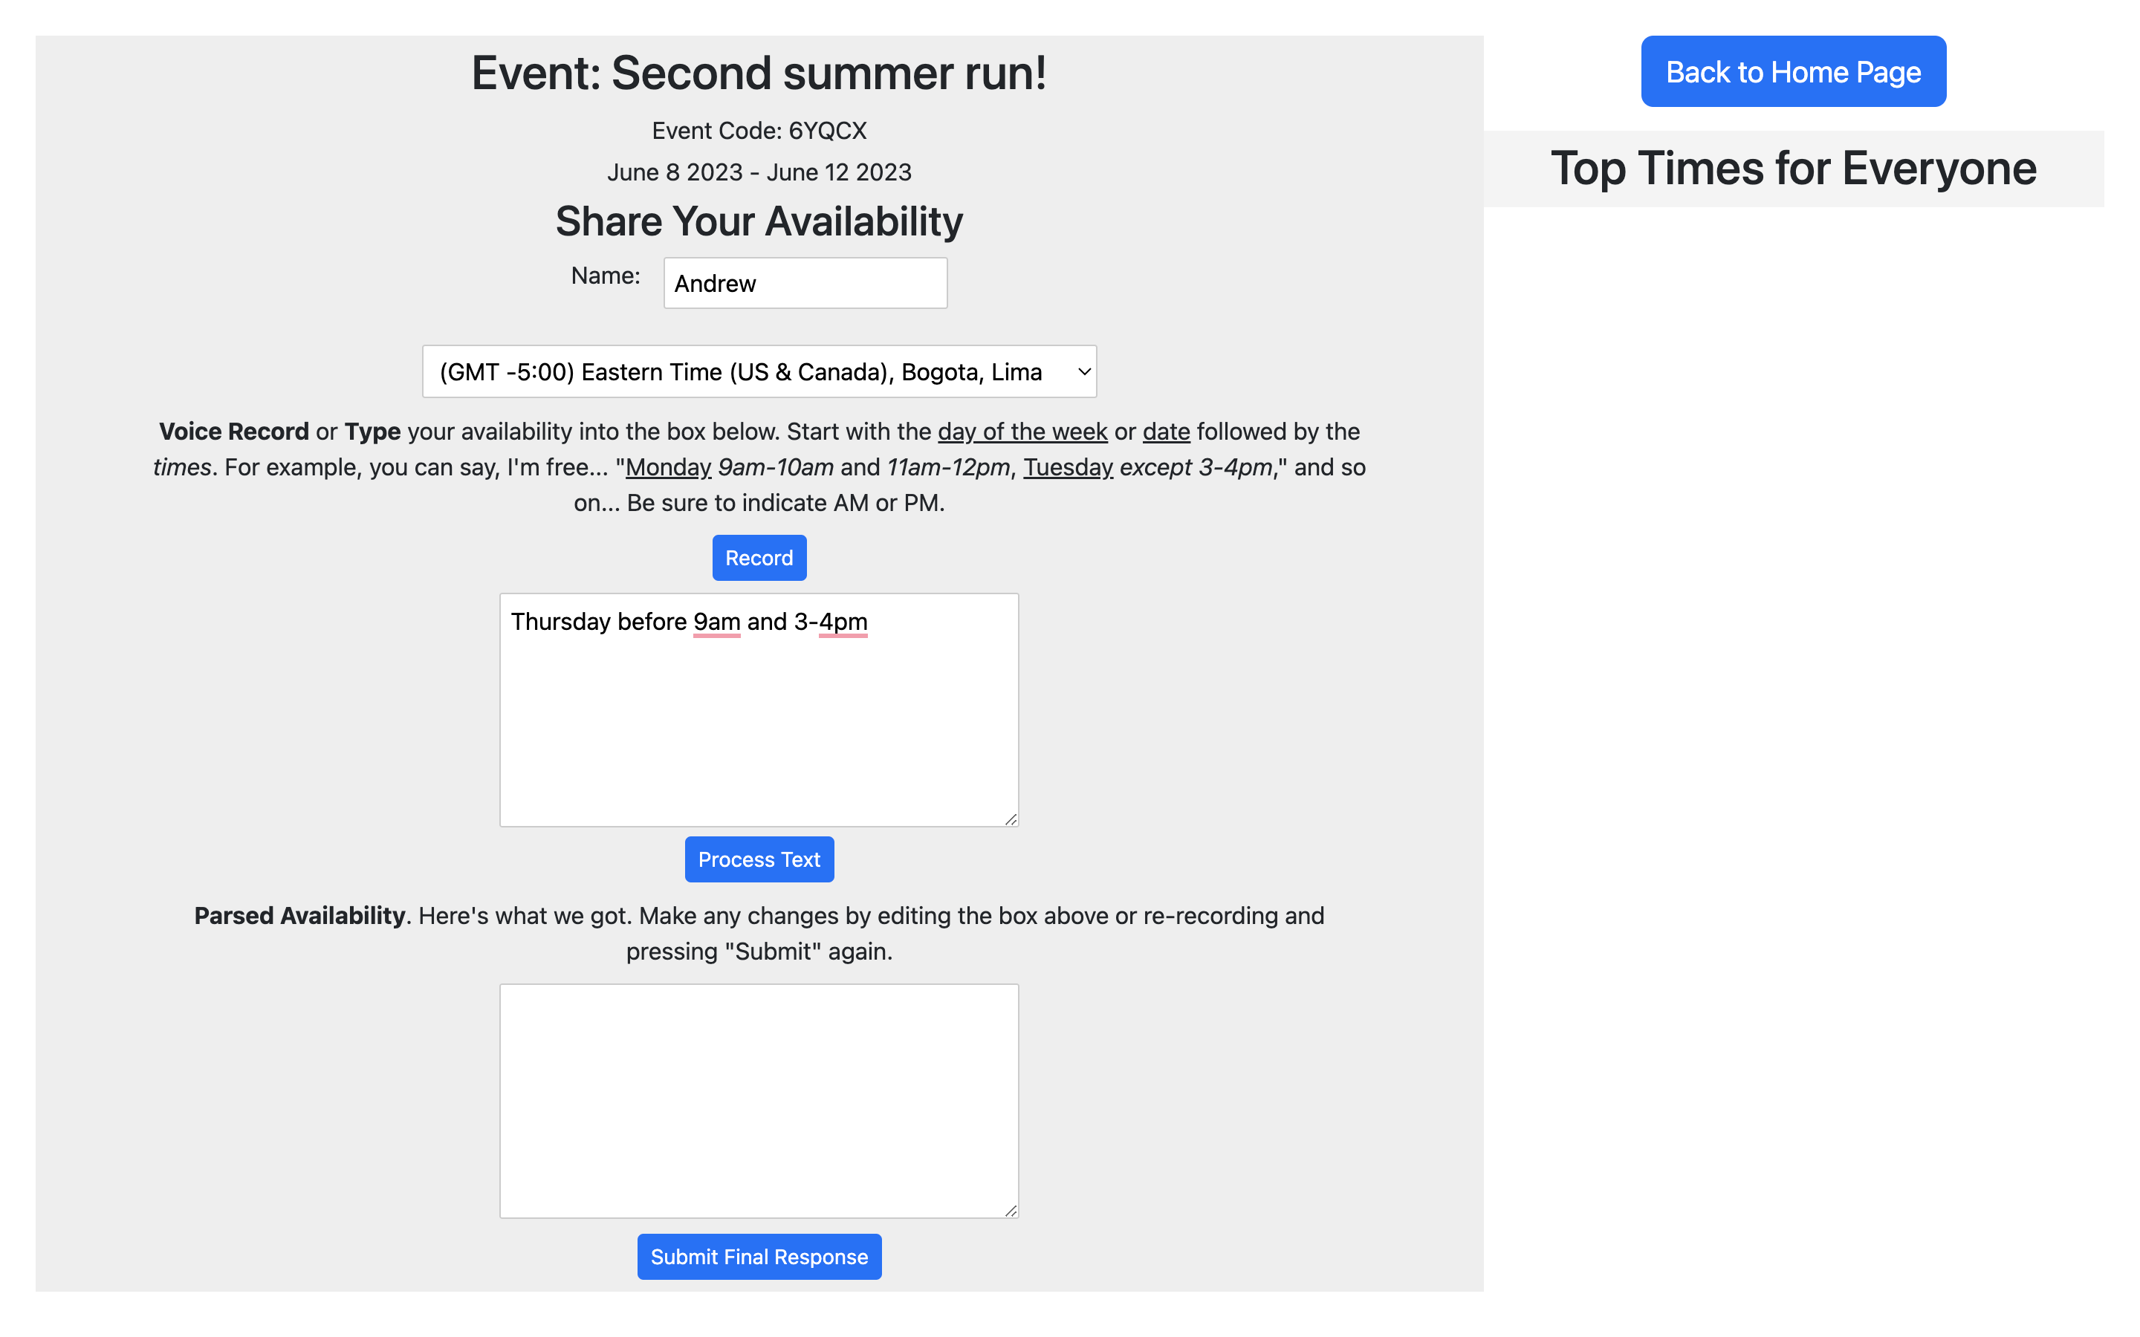Click the Event Code 6YQCX label
The height and width of the screenshot is (1337, 2140).
click(x=759, y=131)
